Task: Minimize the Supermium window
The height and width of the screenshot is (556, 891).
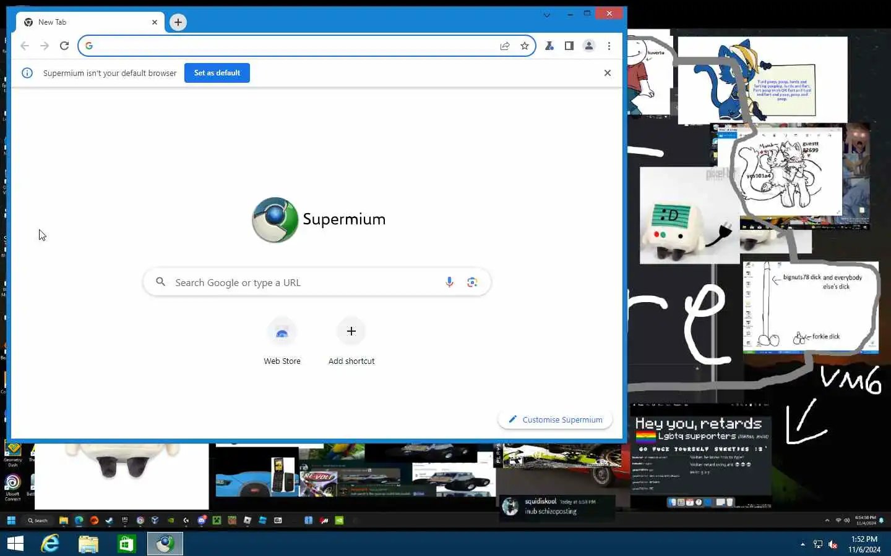Action: (570, 14)
